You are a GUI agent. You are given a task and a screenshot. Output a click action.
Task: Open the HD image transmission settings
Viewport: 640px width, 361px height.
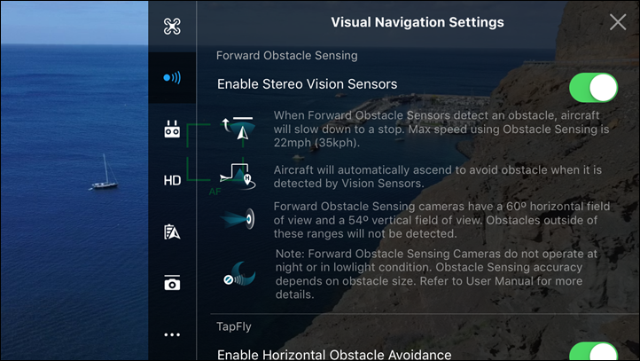pyautogui.click(x=172, y=181)
